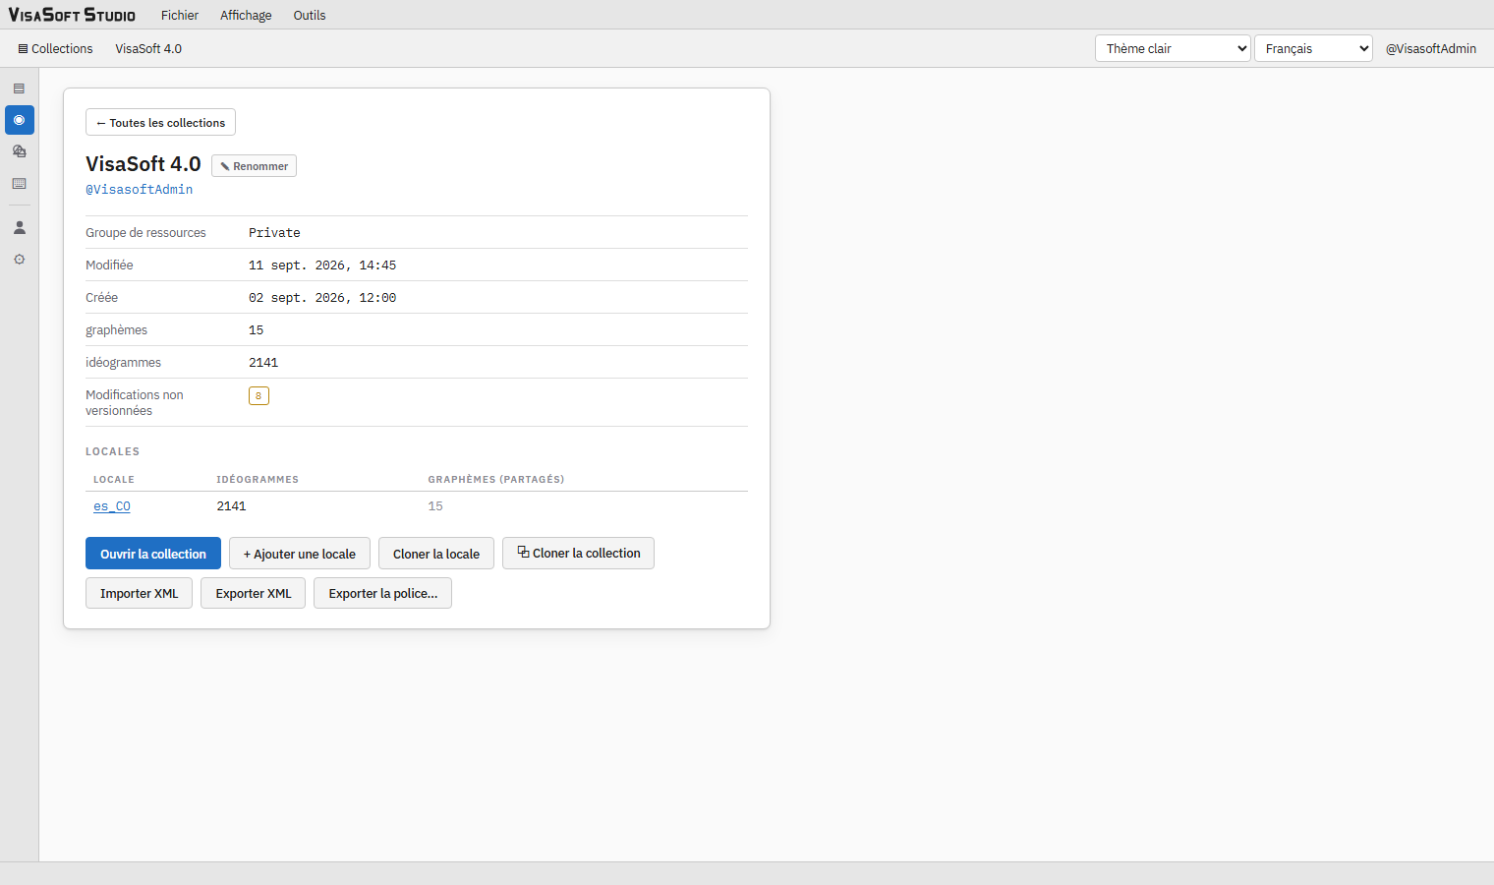Click Importer XML

pos(139,593)
